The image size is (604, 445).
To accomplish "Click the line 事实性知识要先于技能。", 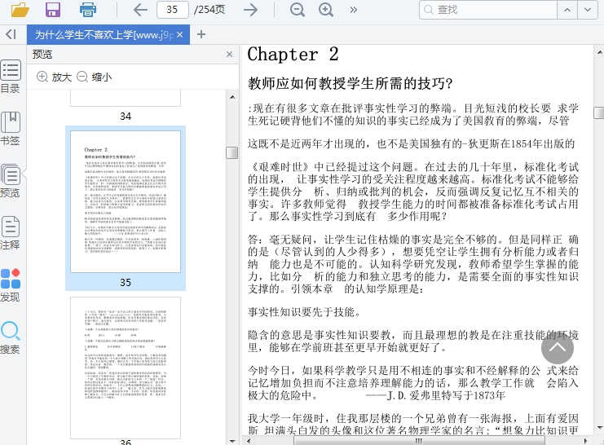I will 305,311.
